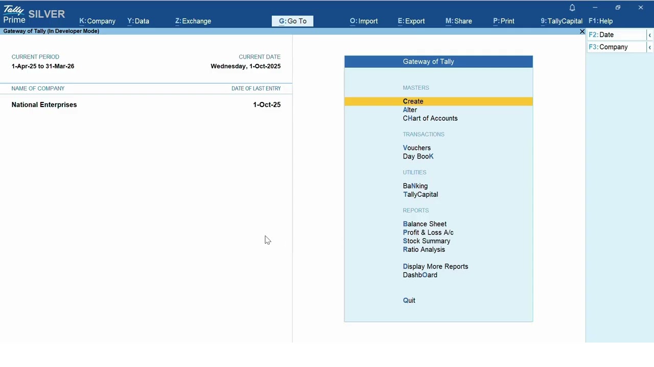Open the notifications bell icon
The height and width of the screenshot is (367, 654).
[x=572, y=8]
